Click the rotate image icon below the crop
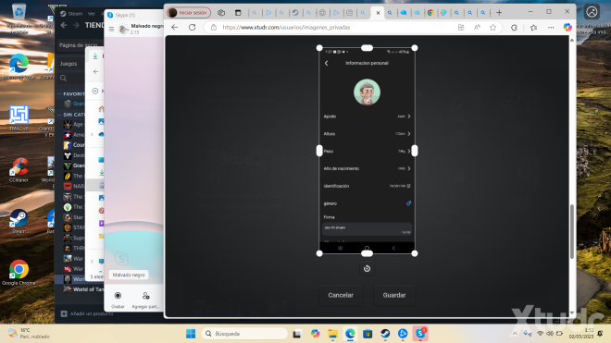Viewport: 611px width, 343px height. 367,268
